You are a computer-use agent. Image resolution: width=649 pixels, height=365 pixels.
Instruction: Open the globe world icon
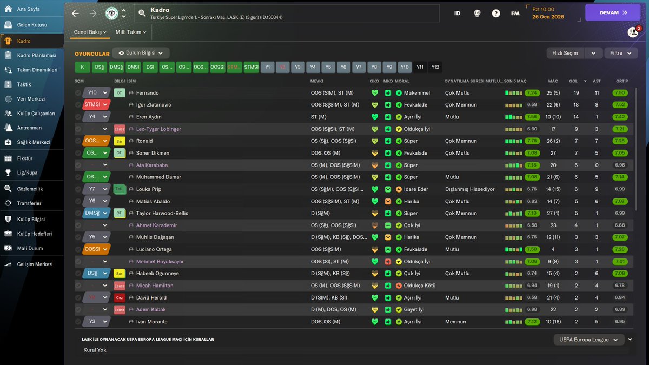tap(477, 13)
